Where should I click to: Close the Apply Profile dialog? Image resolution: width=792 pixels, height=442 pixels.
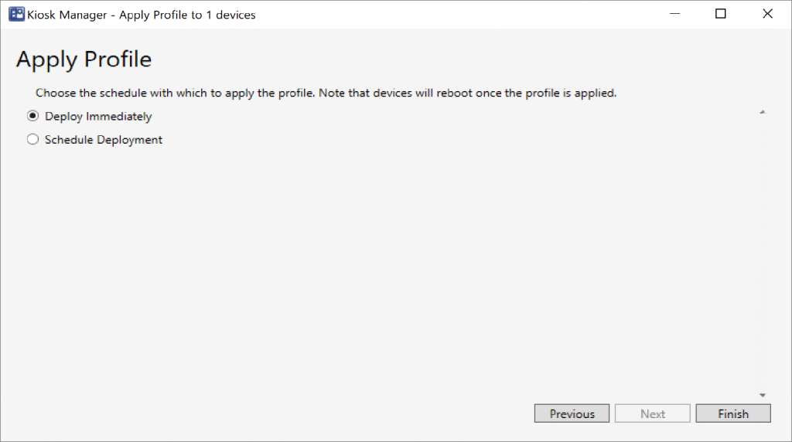(767, 14)
